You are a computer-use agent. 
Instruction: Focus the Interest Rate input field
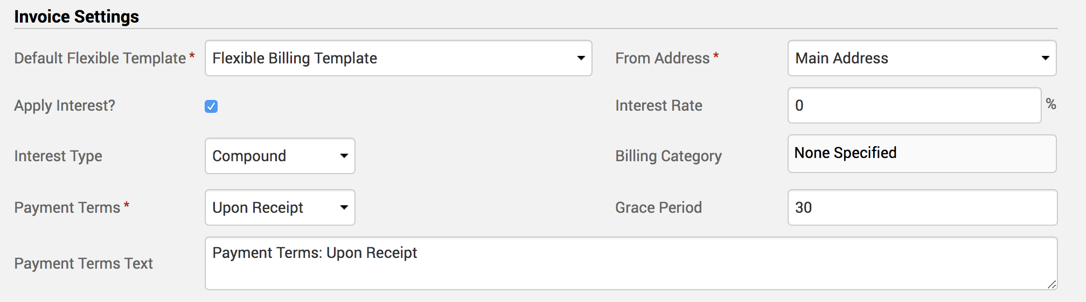[914, 105]
